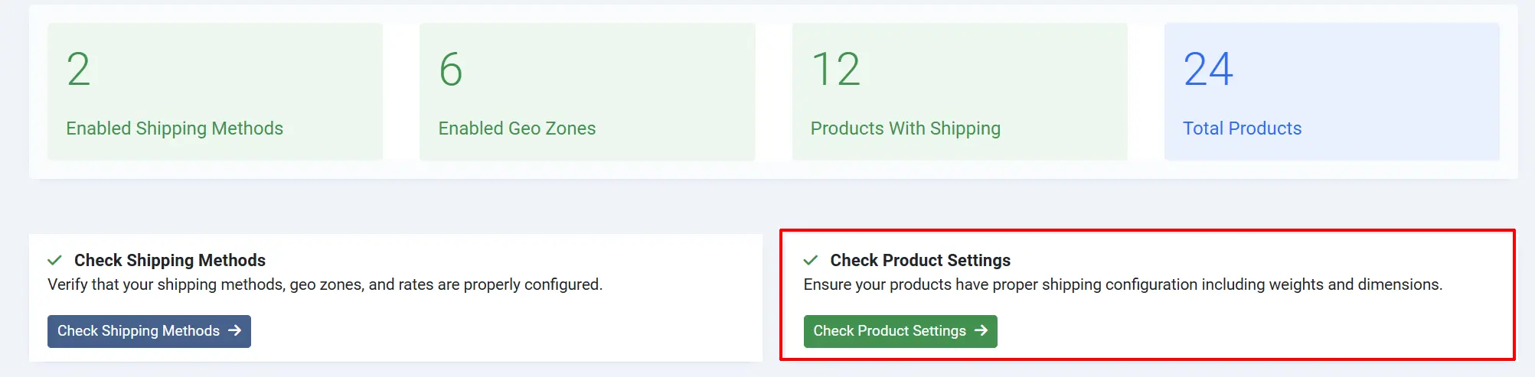
Task: Click the arrow icon on the Check Product Settings button
Action: [x=981, y=330]
